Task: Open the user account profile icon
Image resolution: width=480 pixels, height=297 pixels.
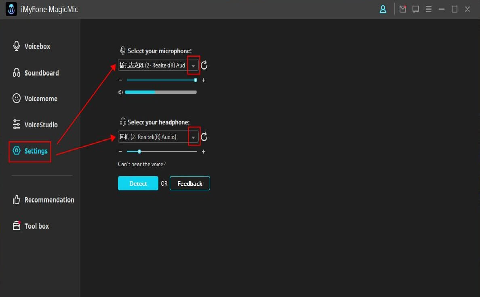Action: click(383, 9)
